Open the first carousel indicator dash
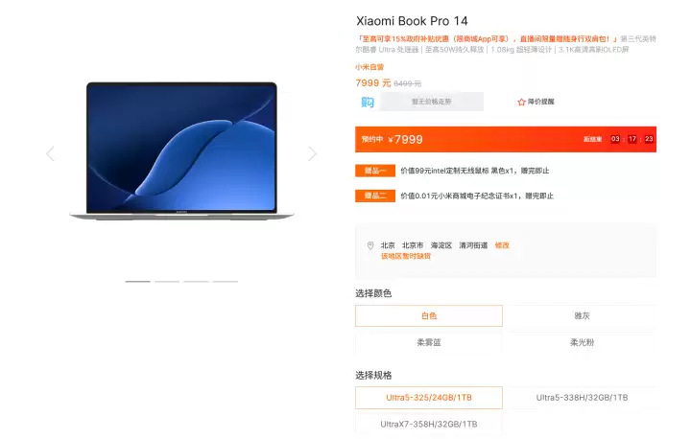 pyautogui.click(x=138, y=282)
